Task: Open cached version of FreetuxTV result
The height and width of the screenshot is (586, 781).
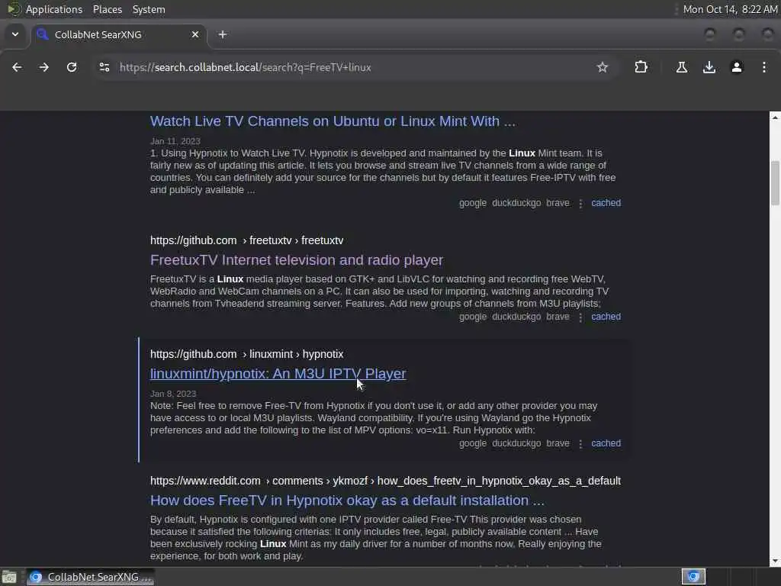Action: (x=606, y=317)
